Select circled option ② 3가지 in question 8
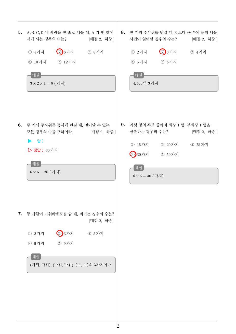236x334 pixels. 168,52
